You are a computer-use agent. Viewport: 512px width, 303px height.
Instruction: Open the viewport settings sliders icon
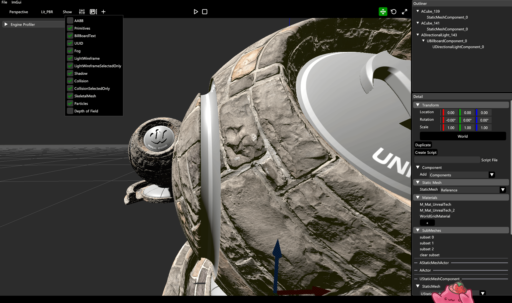82,12
